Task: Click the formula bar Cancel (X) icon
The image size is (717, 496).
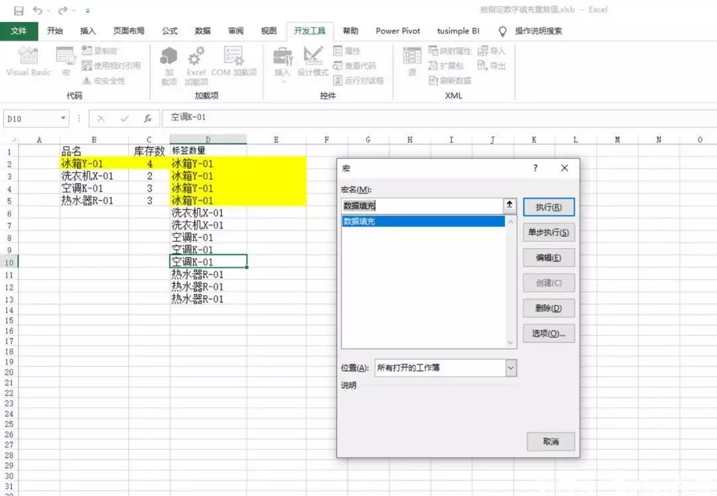Action: coord(101,119)
